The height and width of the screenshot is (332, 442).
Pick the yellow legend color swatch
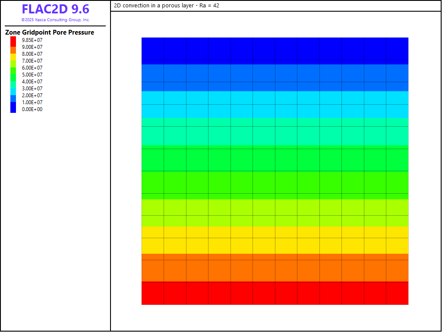coord(13,56)
